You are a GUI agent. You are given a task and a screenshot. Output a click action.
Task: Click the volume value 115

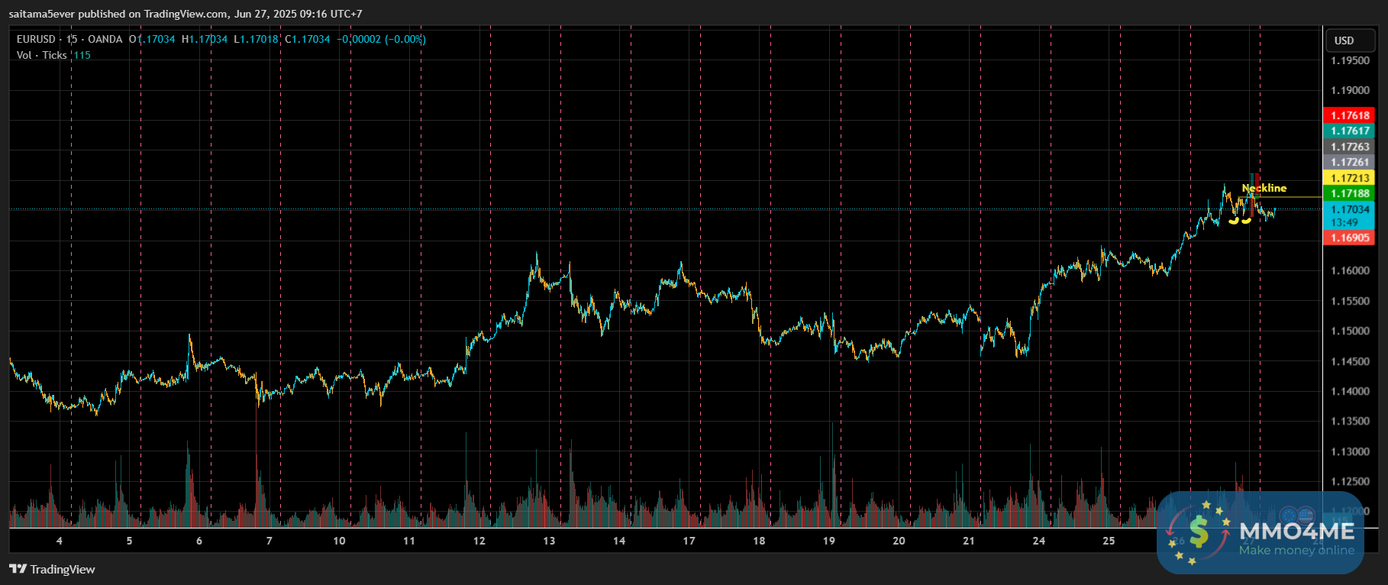pyautogui.click(x=82, y=55)
